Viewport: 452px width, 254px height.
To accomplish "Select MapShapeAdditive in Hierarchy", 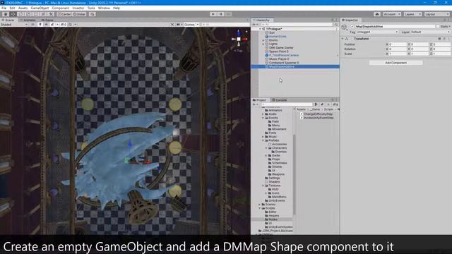I will 295,66.
